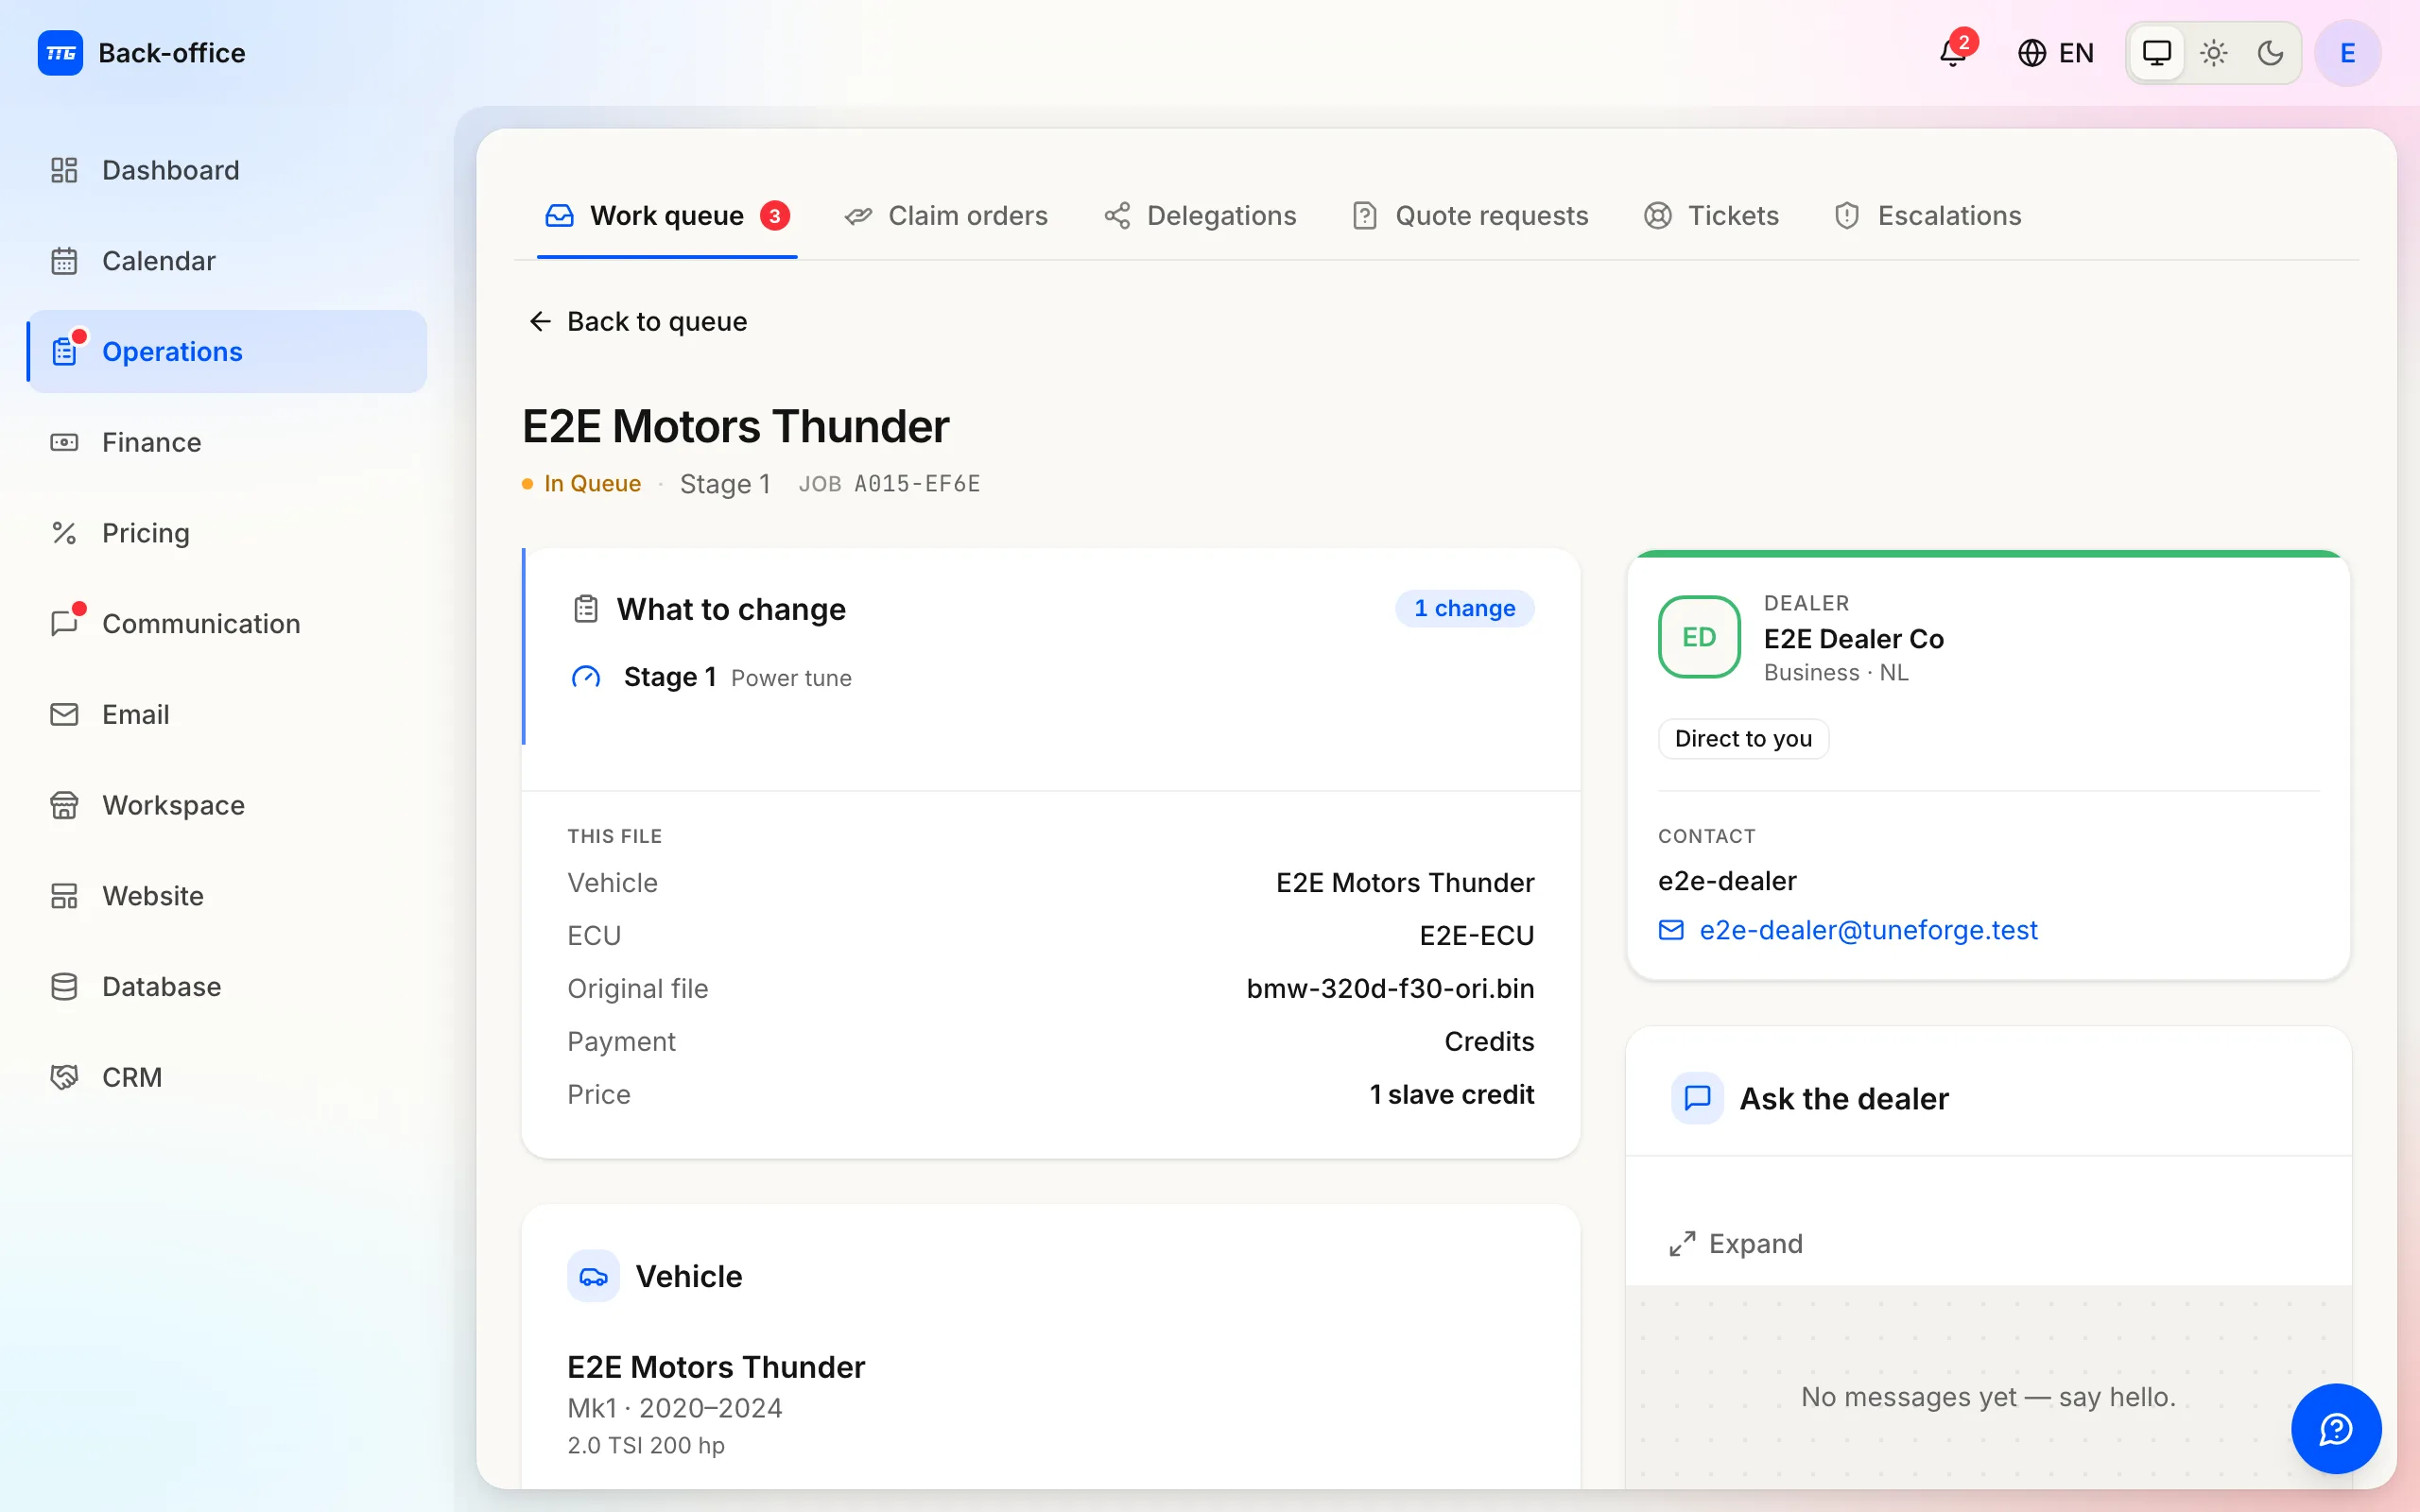Open Finance in sidebar
Screen dimensions: 2420x1512
pos(227,442)
